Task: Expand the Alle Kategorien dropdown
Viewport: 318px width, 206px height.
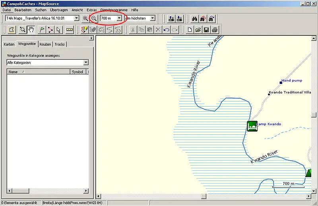Action: point(86,62)
